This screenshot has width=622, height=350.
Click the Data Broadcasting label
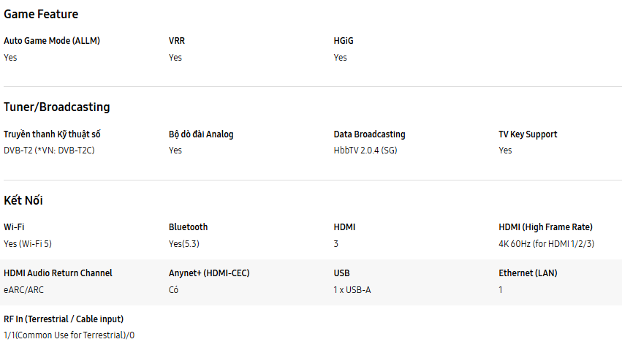click(369, 134)
